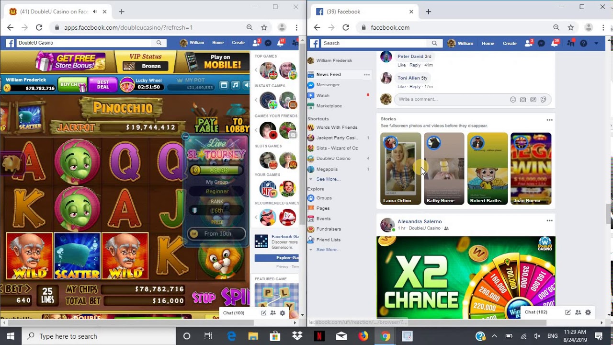Compose new message icon in right chat bar

pos(568,312)
